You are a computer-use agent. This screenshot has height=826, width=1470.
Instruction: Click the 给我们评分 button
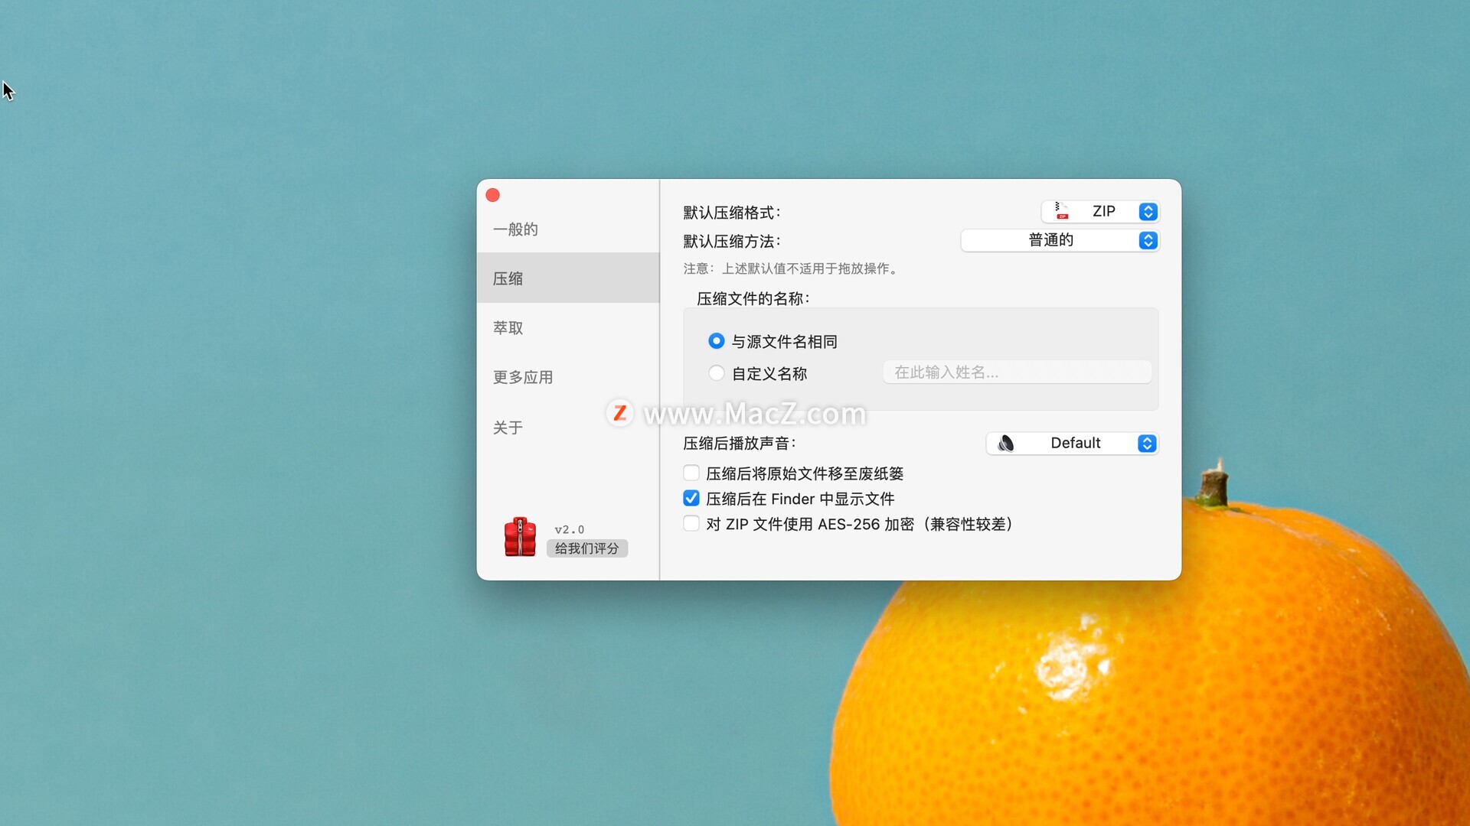pos(587,548)
